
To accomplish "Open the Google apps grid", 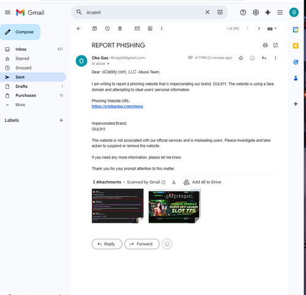I will 280,12.
